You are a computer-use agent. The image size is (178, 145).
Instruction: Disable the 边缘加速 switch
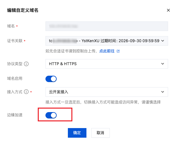coord(51,115)
